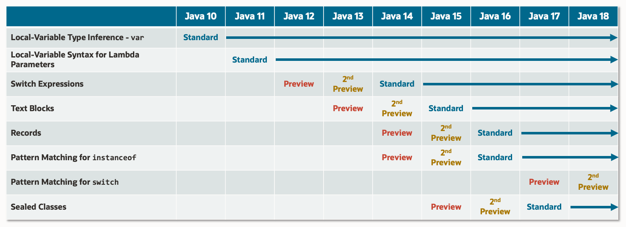Click the arrowhead in the Local-Variable Type Inference row
Viewport: 626px width, 227px height.
615,38
